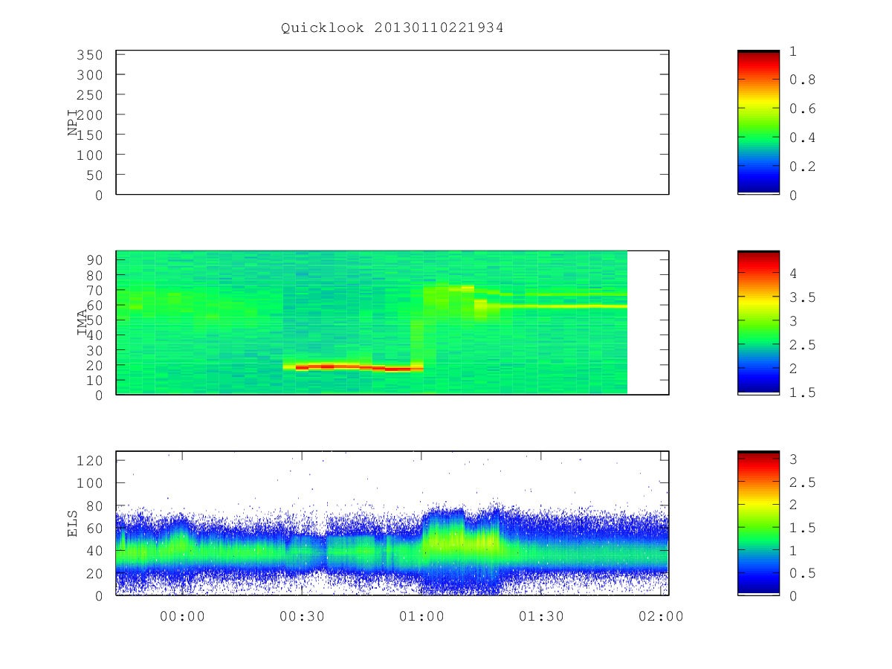
Task: Select the 250 tick on NPI axis
Action: coord(89,95)
